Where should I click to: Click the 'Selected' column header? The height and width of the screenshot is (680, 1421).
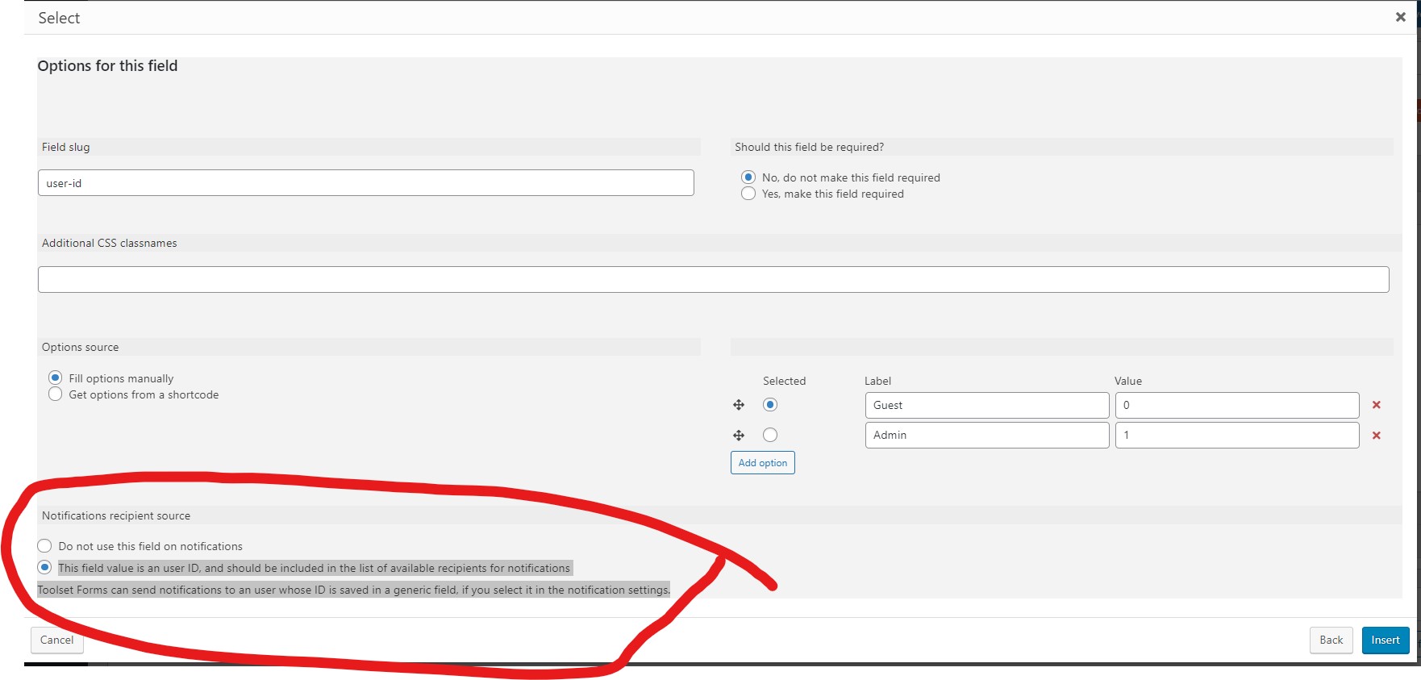[x=785, y=381]
